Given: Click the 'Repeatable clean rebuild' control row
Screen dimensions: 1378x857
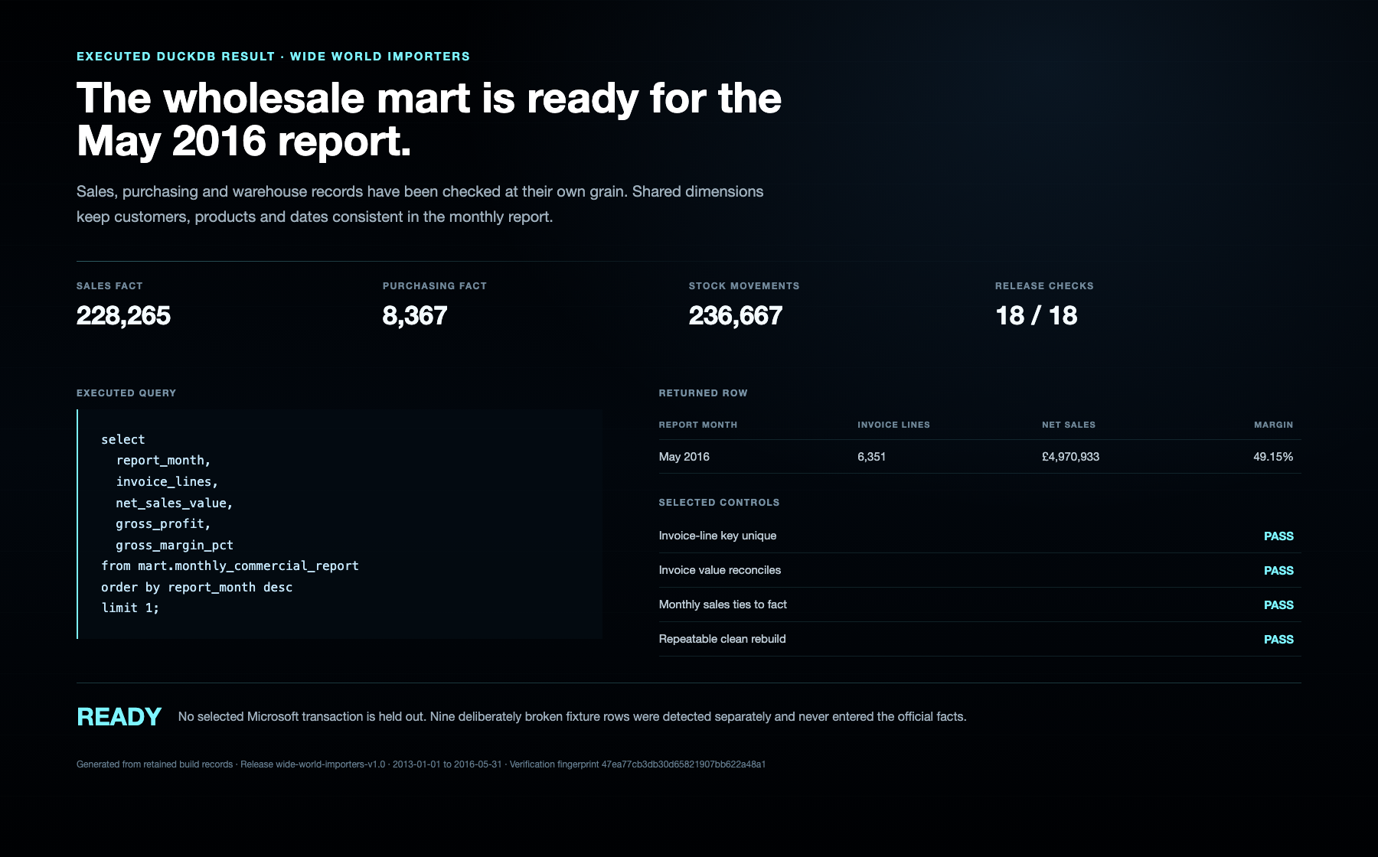Looking at the screenshot, I should pos(980,639).
